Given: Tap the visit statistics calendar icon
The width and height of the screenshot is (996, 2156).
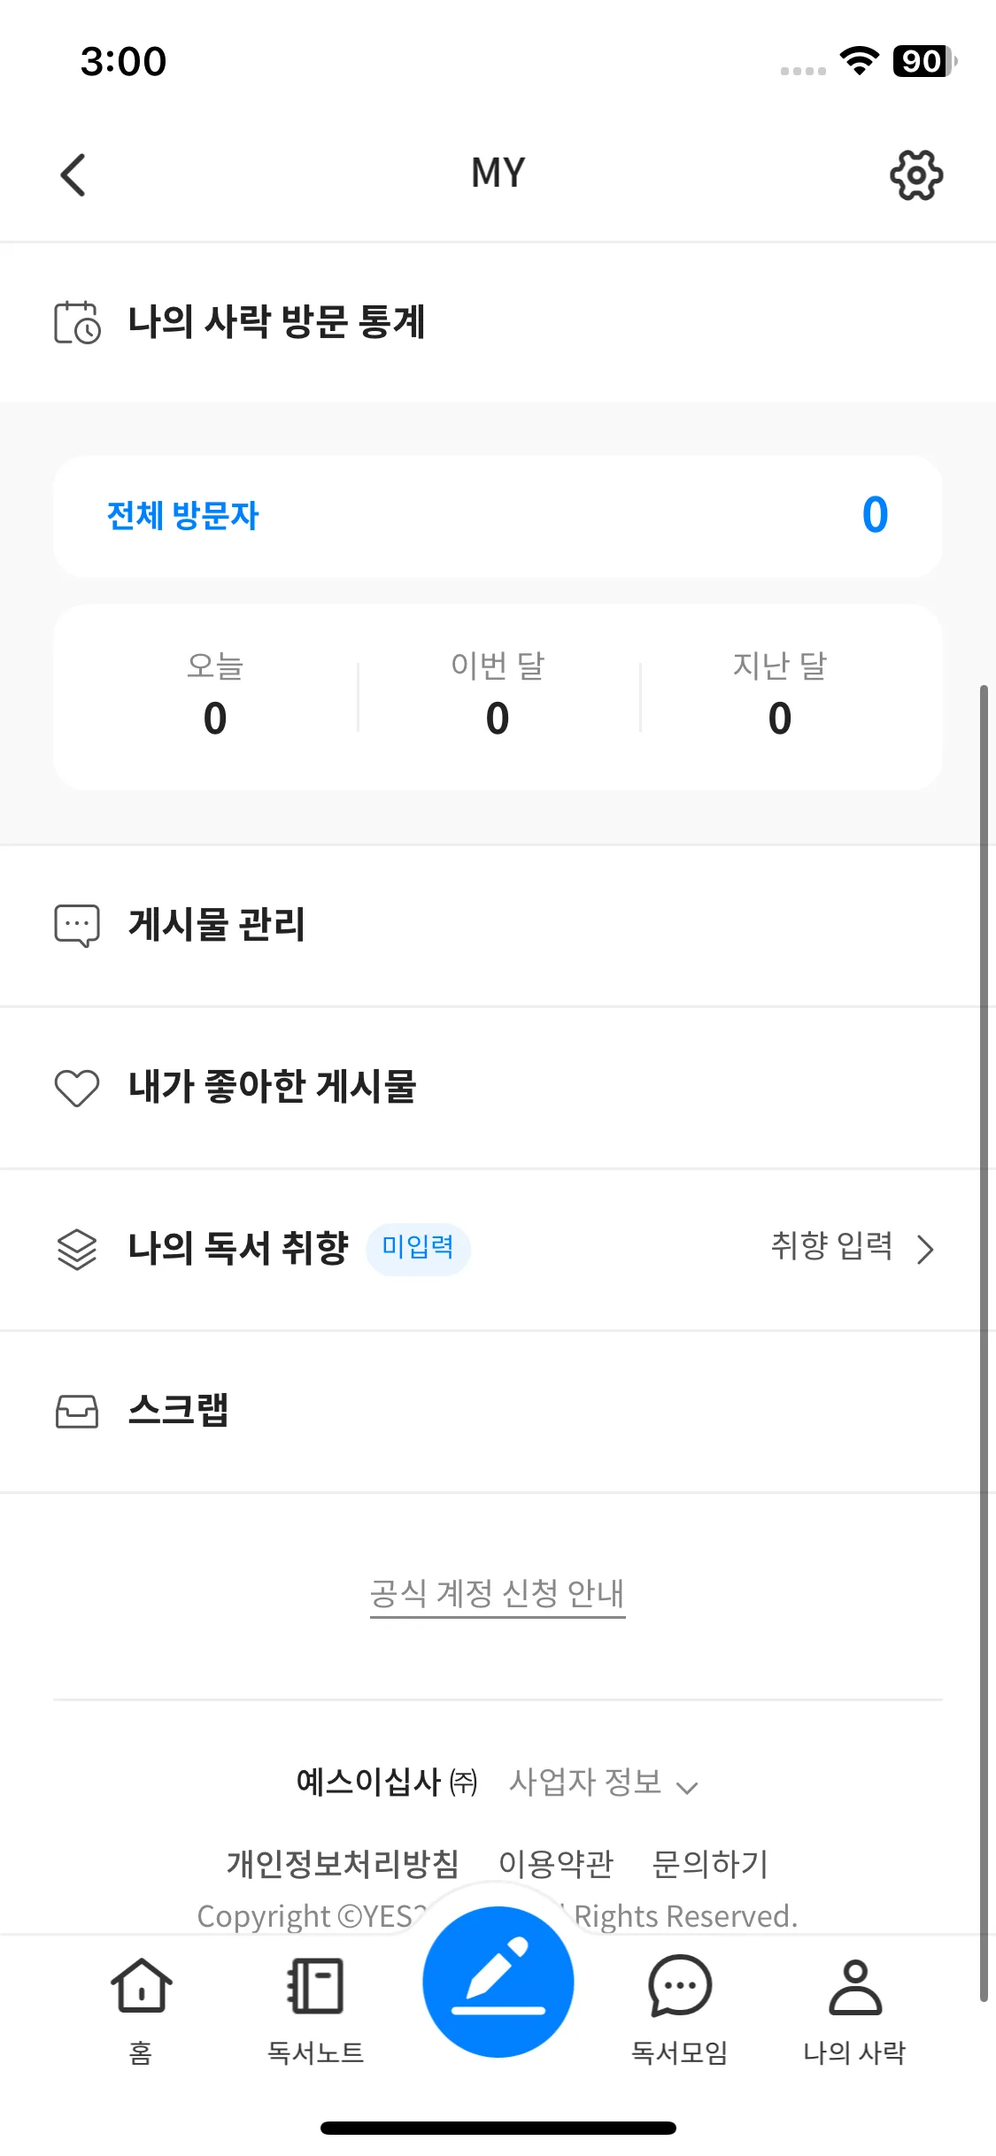Looking at the screenshot, I should tap(77, 322).
